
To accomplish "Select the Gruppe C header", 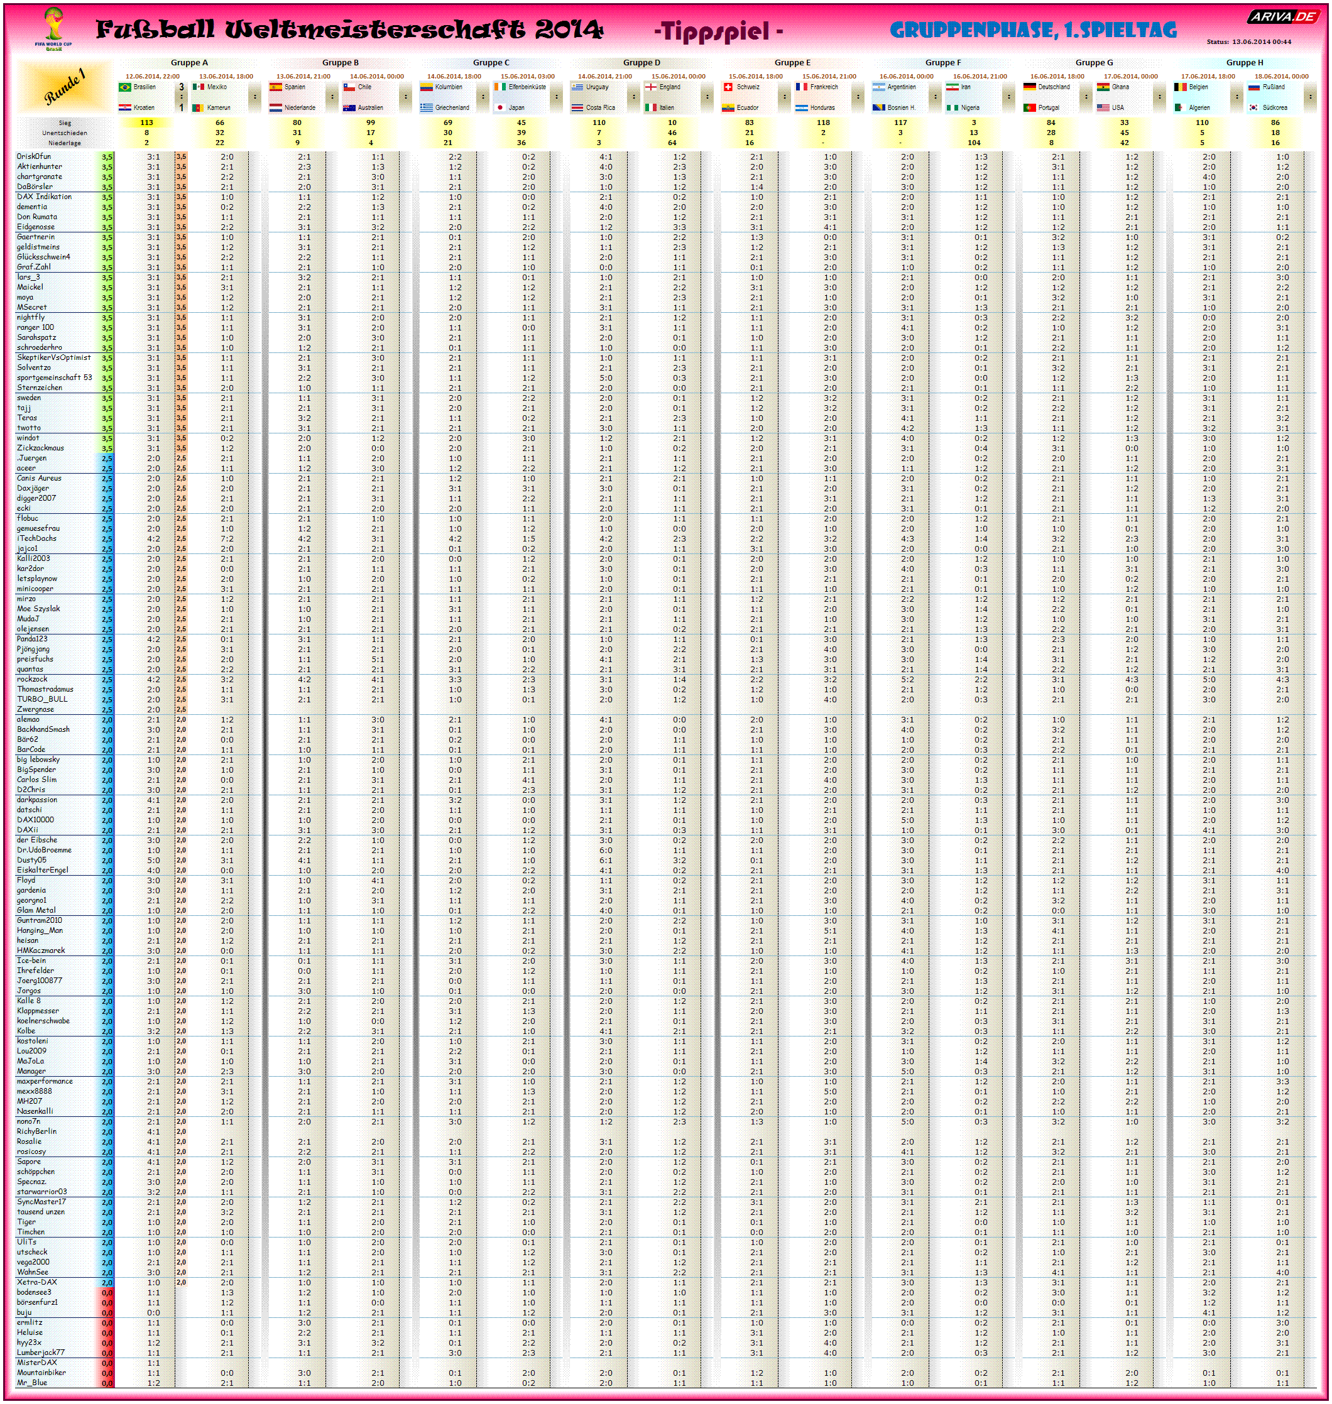I will pyautogui.click(x=491, y=63).
